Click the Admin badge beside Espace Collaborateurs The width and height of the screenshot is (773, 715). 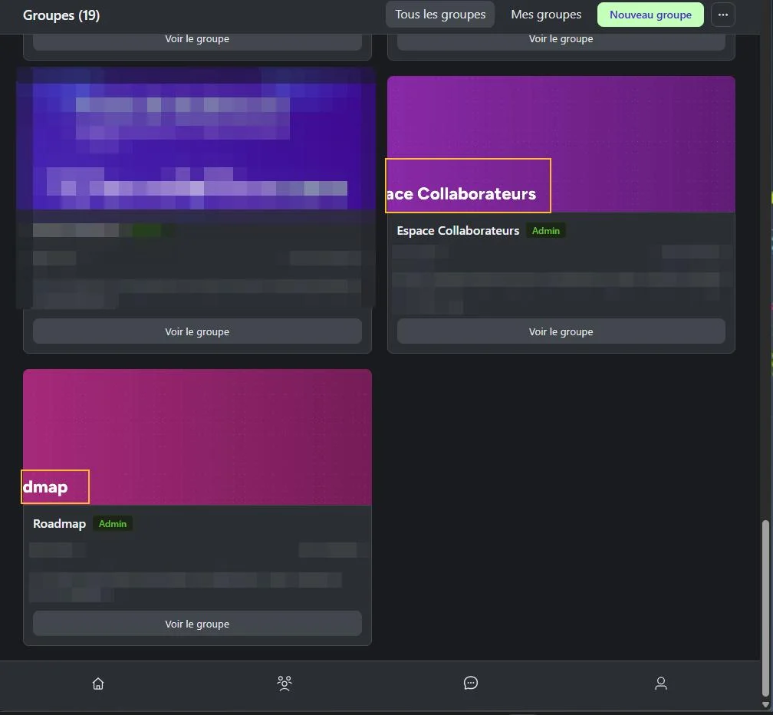[546, 231]
